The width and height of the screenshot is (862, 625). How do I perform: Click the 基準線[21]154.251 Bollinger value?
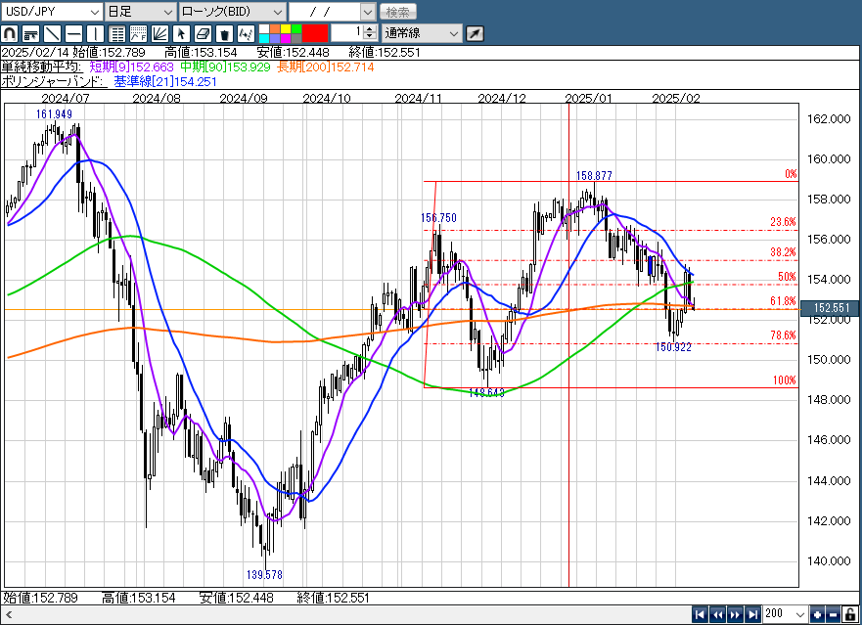[165, 81]
